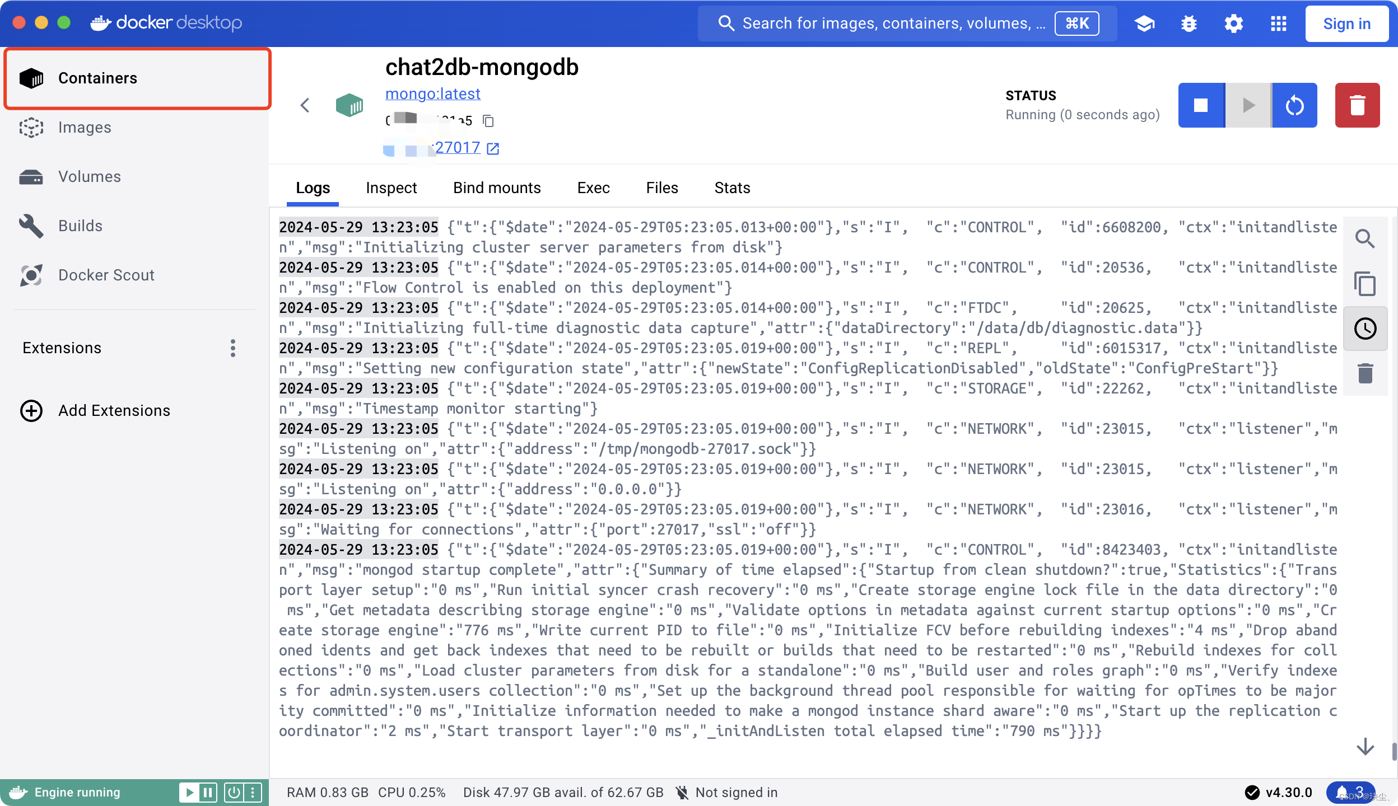Screen dimensions: 1398x806
Task: Click the search logs icon
Action: tap(1366, 237)
